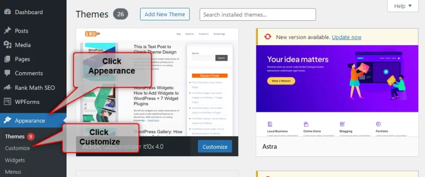This screenshot has width=425, height=177.
Task: Click the Posts pushpin icon
Action: [x=7, y=31]
